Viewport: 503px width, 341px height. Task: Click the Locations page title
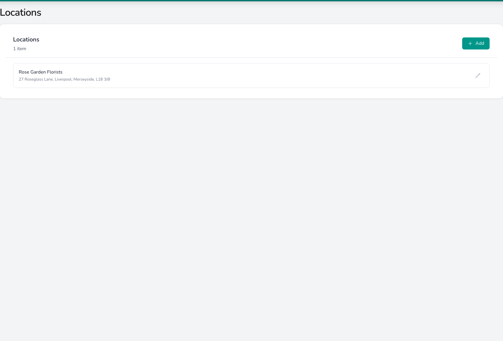click(x=20, y=12)
